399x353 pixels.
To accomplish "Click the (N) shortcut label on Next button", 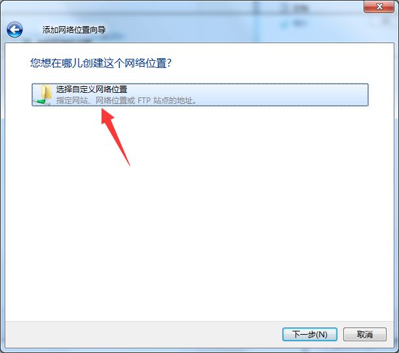I will [322, 335].
